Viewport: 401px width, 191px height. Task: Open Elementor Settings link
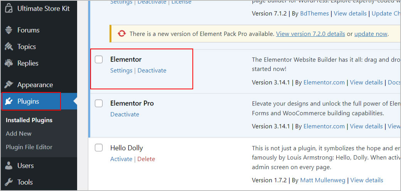click(121, 70)
